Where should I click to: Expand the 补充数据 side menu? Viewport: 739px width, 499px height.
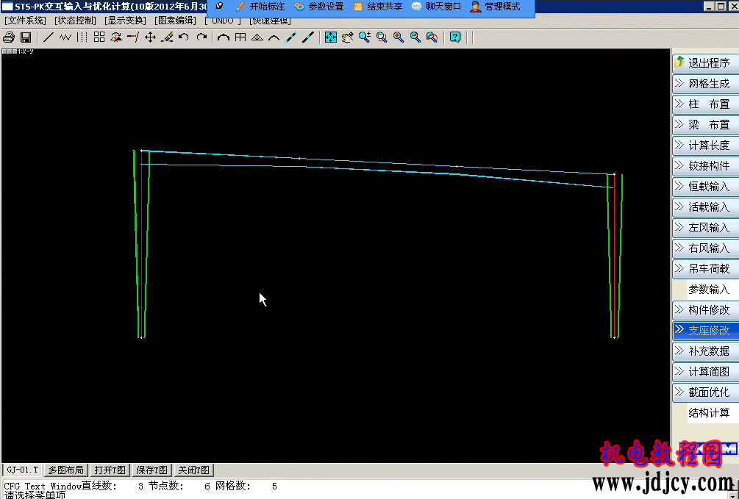pyautogui.click(x=705, y=351)
